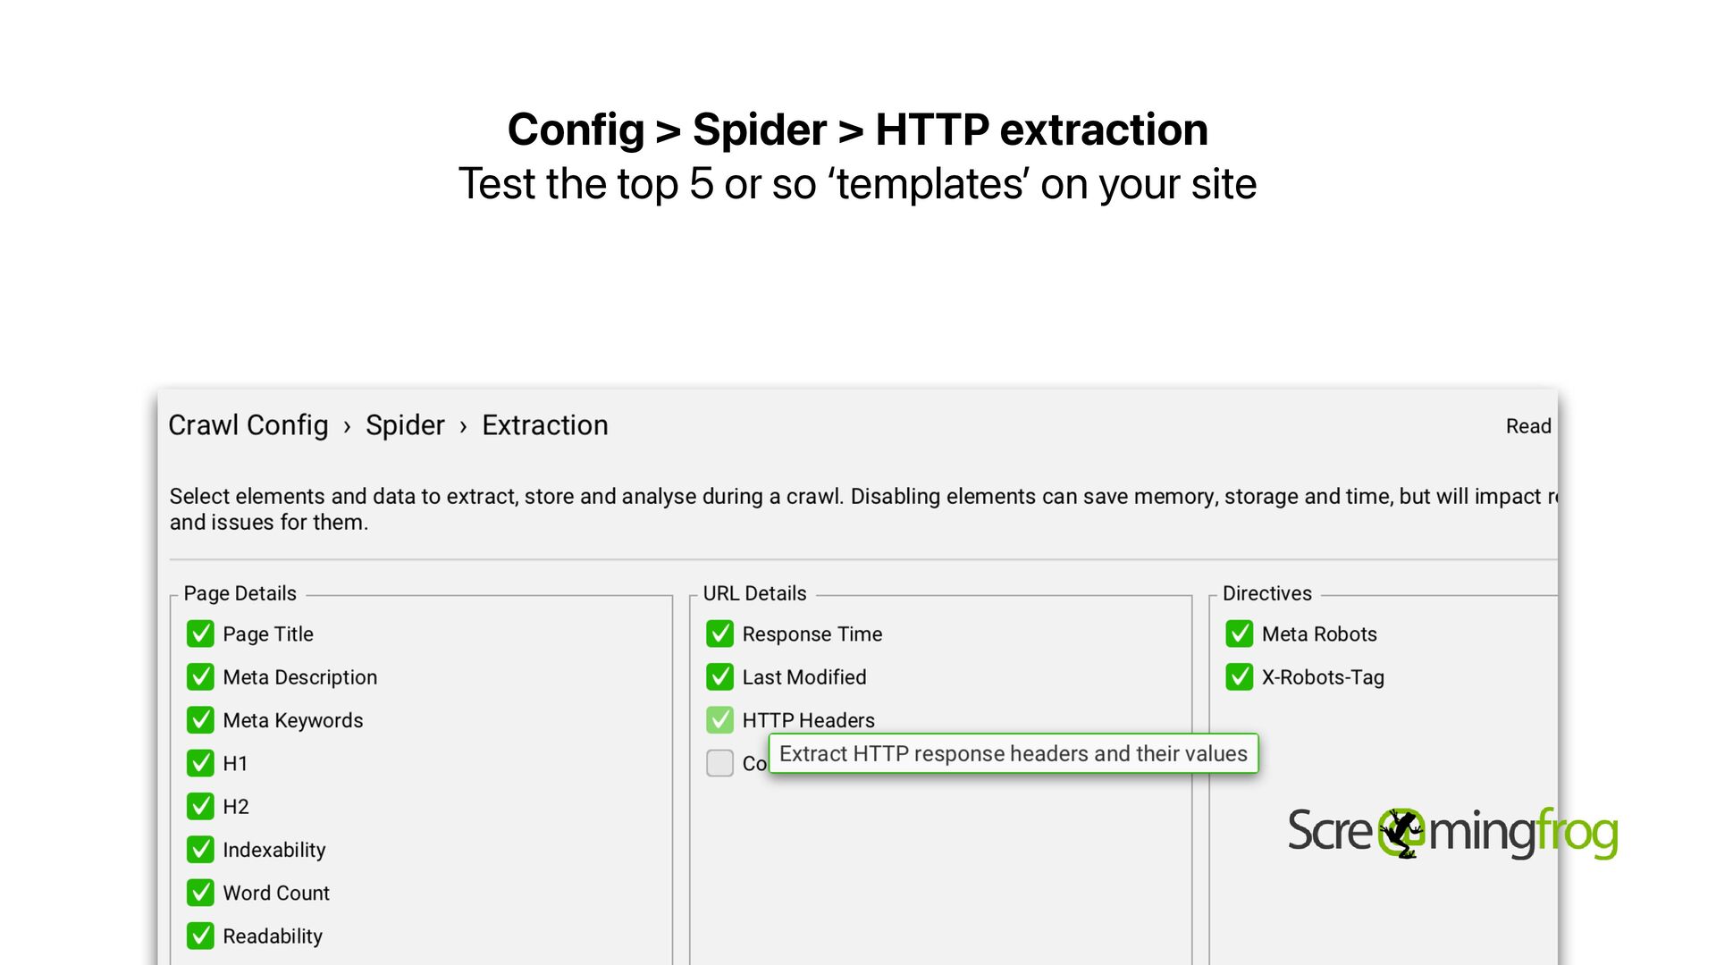Click the HTTP response headers tooltip
Viewport: 1716px width, 965px height.
tap(1013, 754)
